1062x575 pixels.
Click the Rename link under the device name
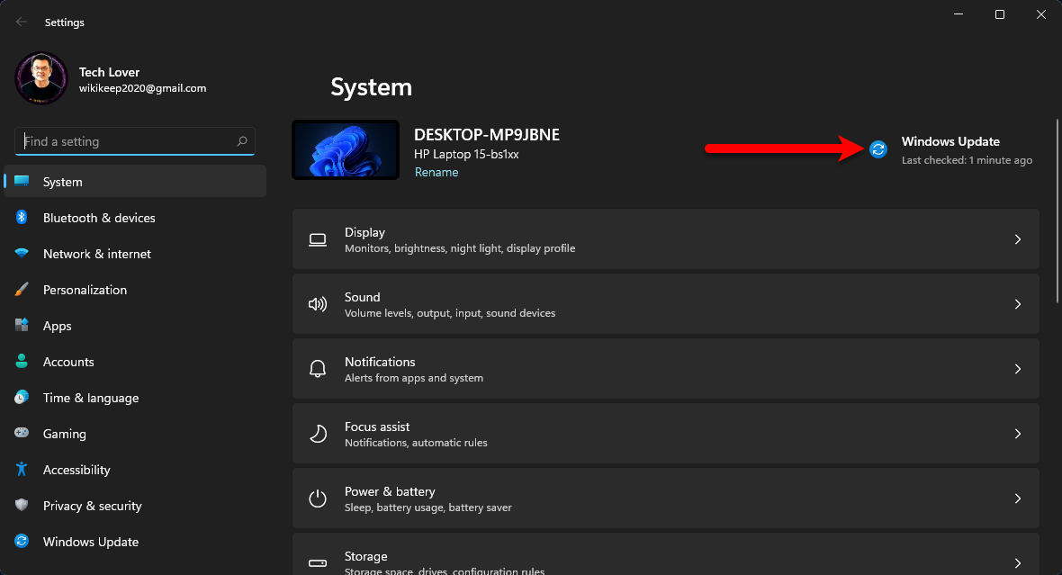coord(436,172)
